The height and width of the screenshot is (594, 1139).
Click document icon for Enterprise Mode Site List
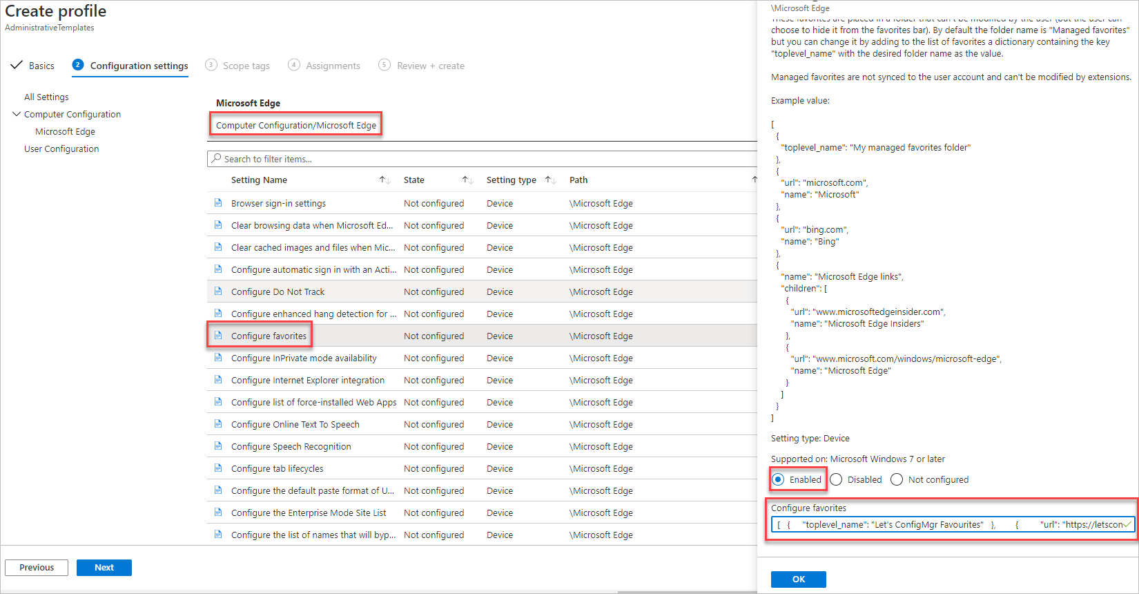[218, 512]
